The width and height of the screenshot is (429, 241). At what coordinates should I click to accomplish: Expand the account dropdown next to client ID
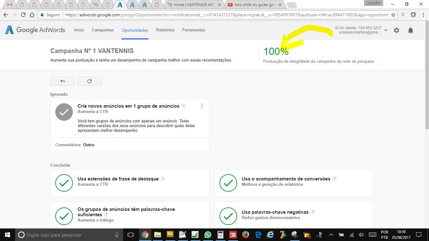click(386, 30)
